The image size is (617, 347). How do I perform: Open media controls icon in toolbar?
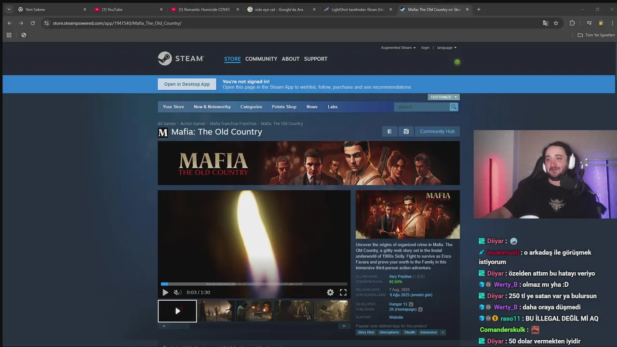(589, 23)
